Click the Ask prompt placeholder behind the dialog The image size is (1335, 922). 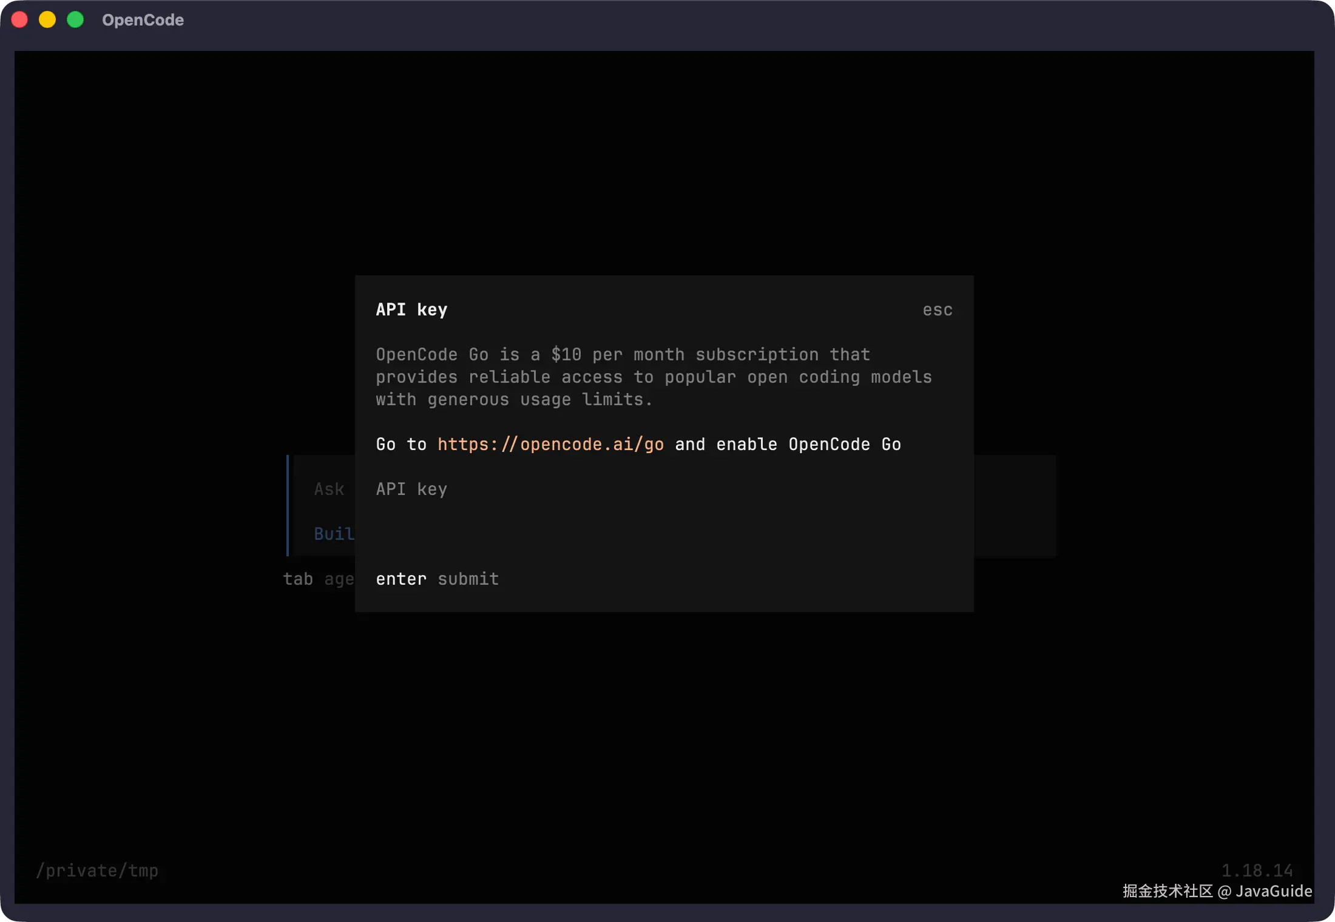click(329, 489)
